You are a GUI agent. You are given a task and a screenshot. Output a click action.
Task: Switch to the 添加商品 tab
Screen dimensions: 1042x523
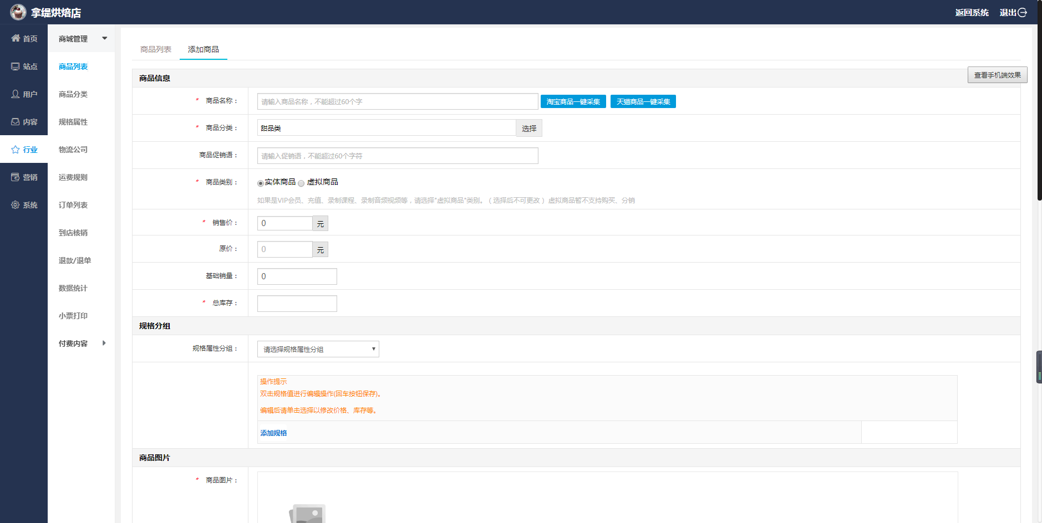204,49
